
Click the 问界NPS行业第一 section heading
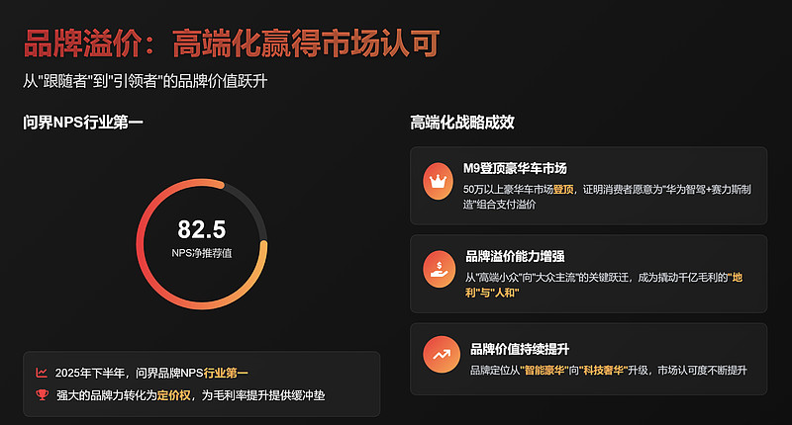pos(83,122)
